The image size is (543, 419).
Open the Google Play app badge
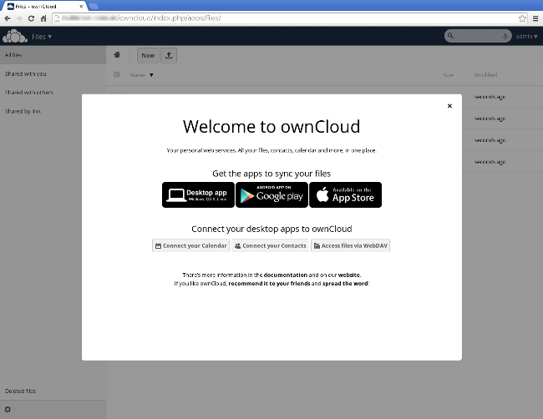point(271,194)
